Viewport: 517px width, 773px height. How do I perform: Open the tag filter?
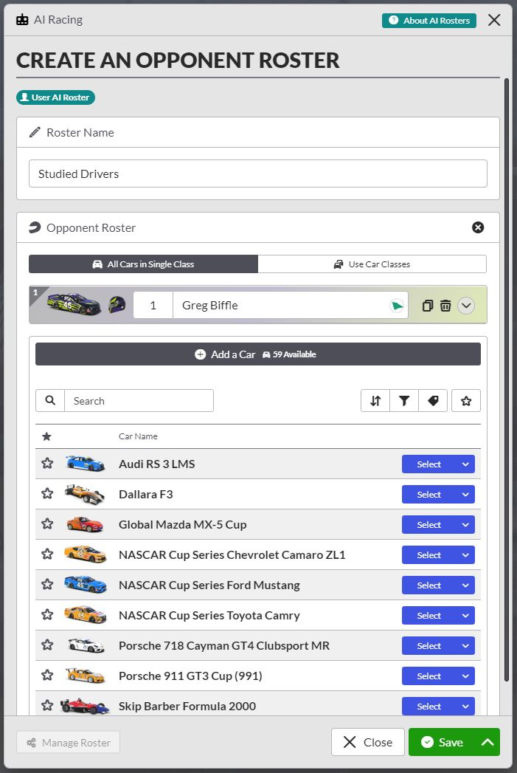(433, 401)
